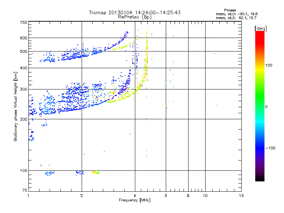Click y-axis tick label '750'
The height and width of the screenshot is (213, 284).
[x=23, y=22]
